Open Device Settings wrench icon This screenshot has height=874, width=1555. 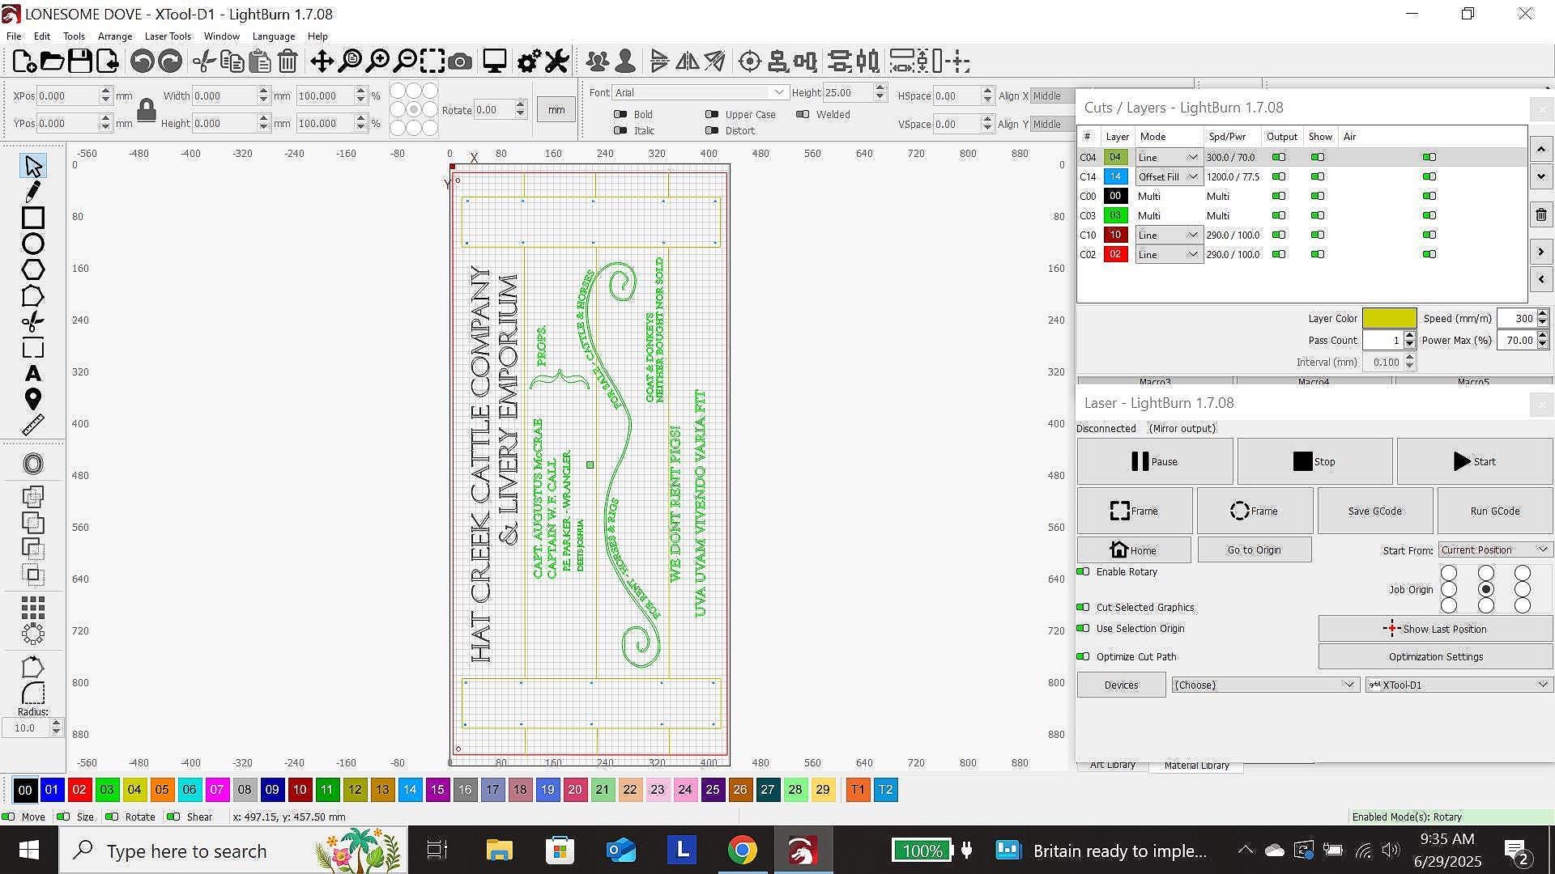point(556,62)
